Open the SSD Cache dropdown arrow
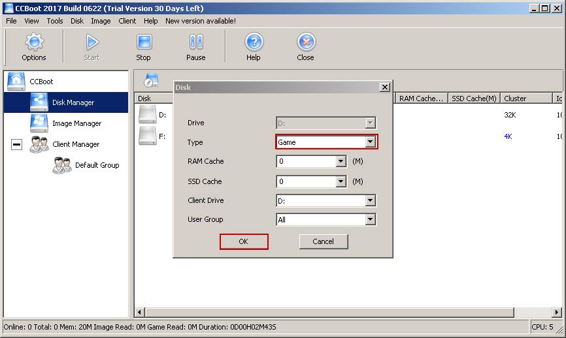This screenshot has width=566, height=338. [341, 181]
